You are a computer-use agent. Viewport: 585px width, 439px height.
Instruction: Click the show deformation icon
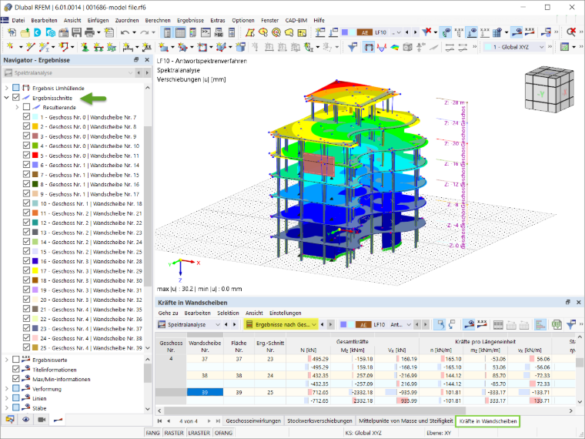[368, 47]
